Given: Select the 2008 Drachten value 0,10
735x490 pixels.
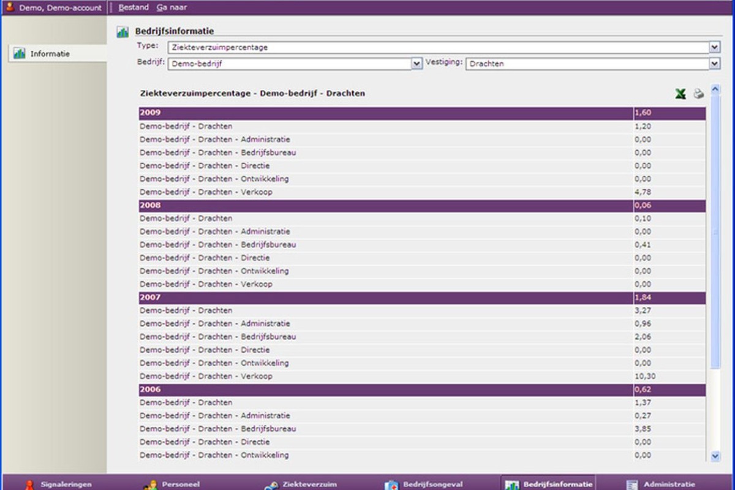Looking at the screenshot, I should (643, 218).
